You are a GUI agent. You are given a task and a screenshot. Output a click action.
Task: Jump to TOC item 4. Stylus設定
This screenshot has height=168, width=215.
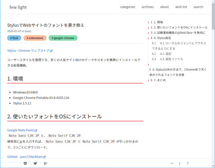[x=161, y=38]
